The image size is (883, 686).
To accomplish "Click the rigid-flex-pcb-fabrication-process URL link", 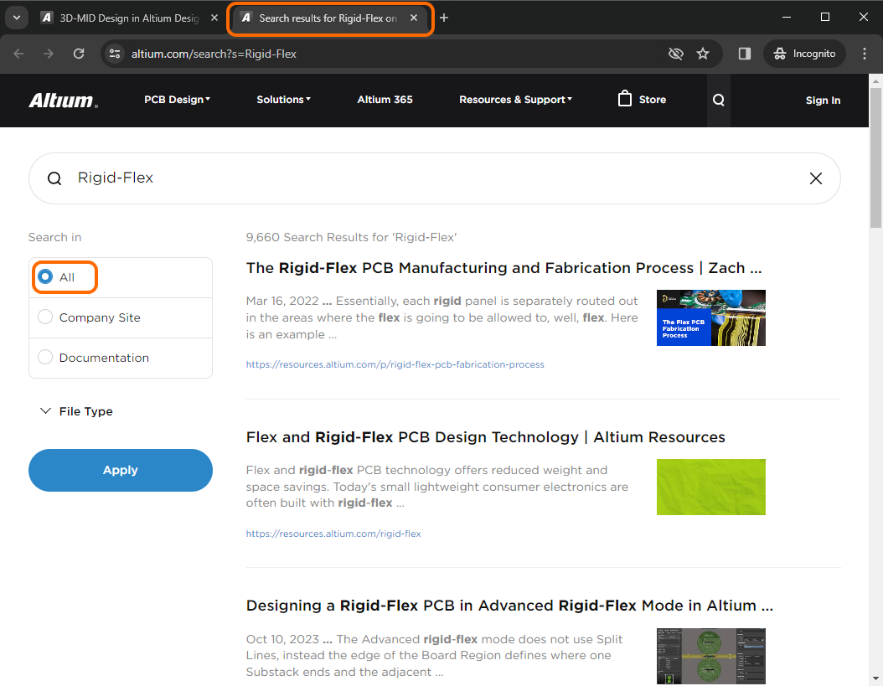I will coord(395,364).
